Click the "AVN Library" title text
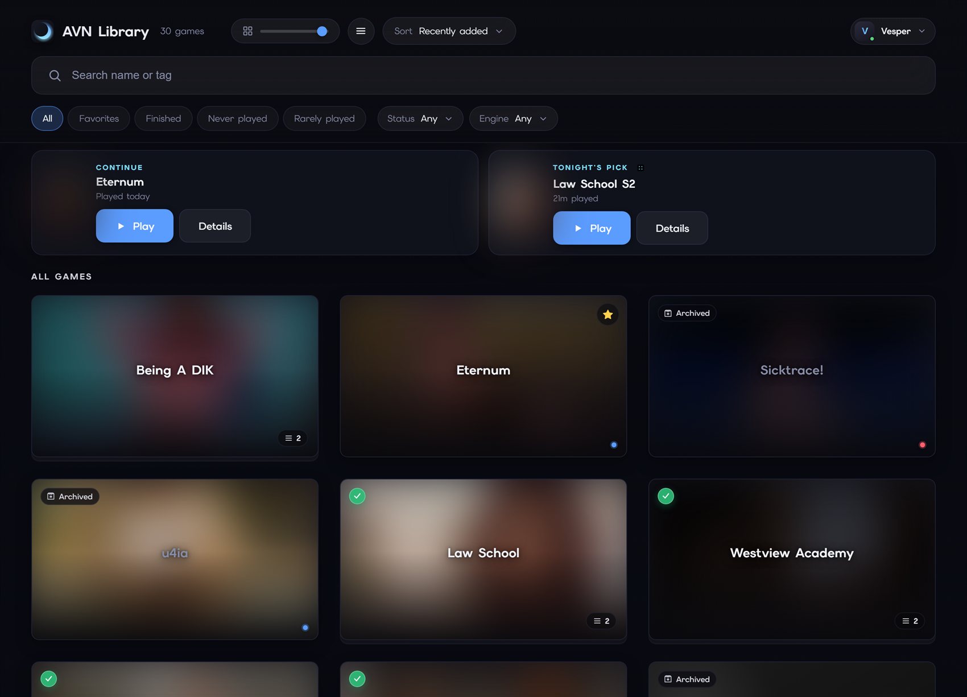Image resolution: width=967 pixels, height=697 pixels. [x=106, y=31]
